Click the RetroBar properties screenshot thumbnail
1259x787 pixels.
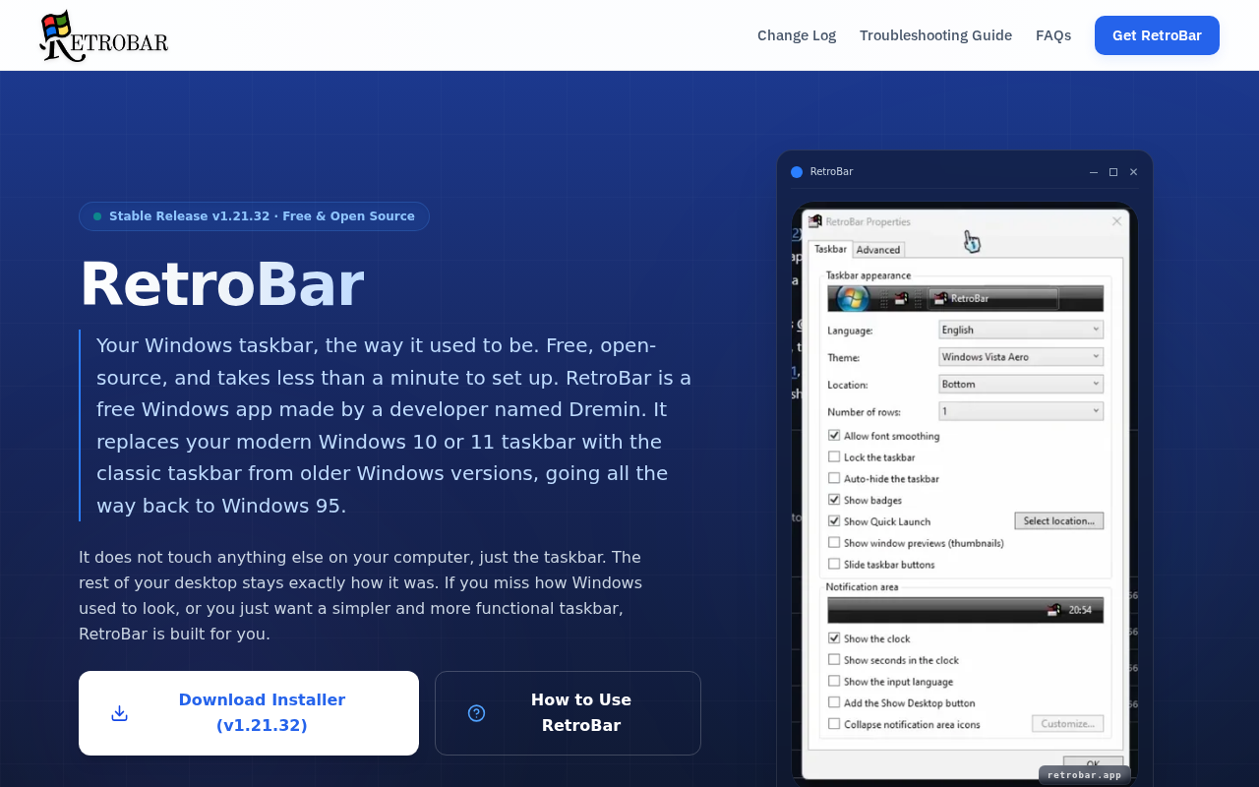click(965, 494)
